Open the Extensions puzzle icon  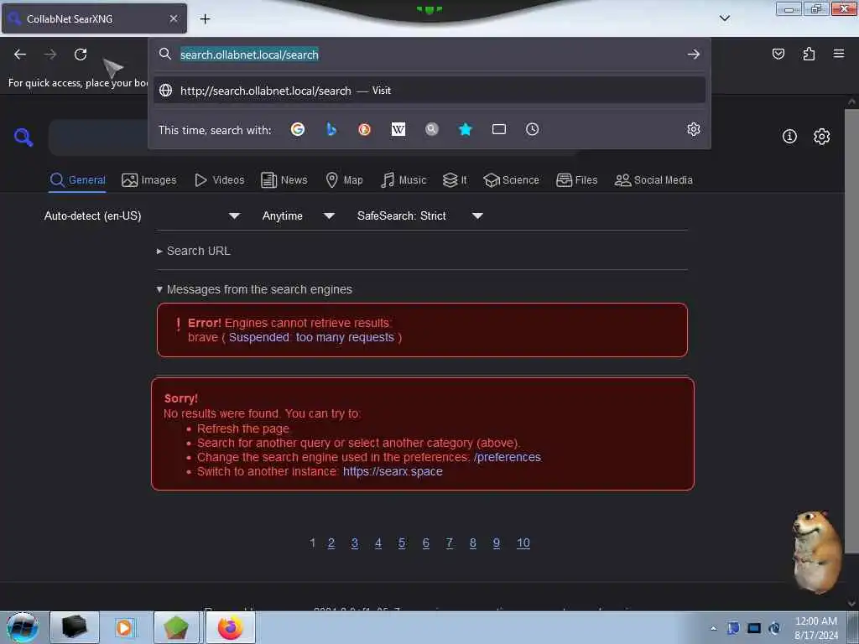pos(809,54)
